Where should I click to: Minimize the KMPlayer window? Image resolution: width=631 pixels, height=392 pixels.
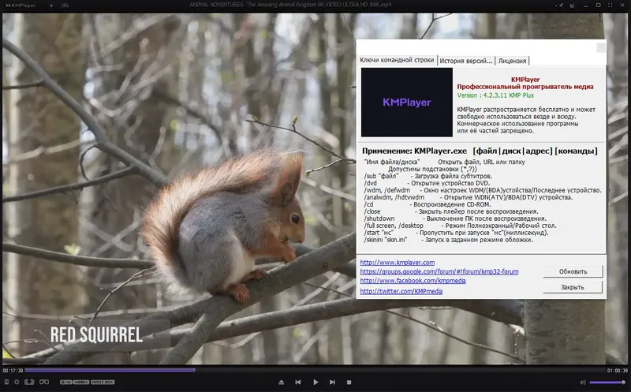586,6
